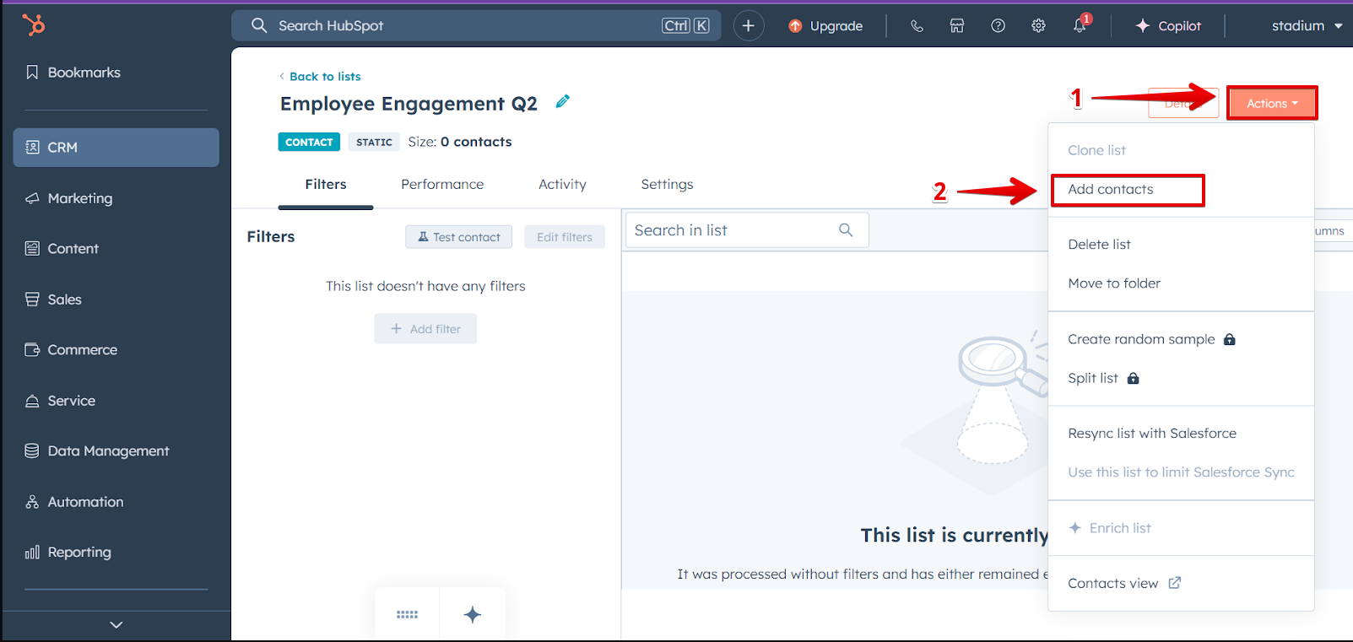
Task: Open Copilot from top bar
Action: point(1168,26)
